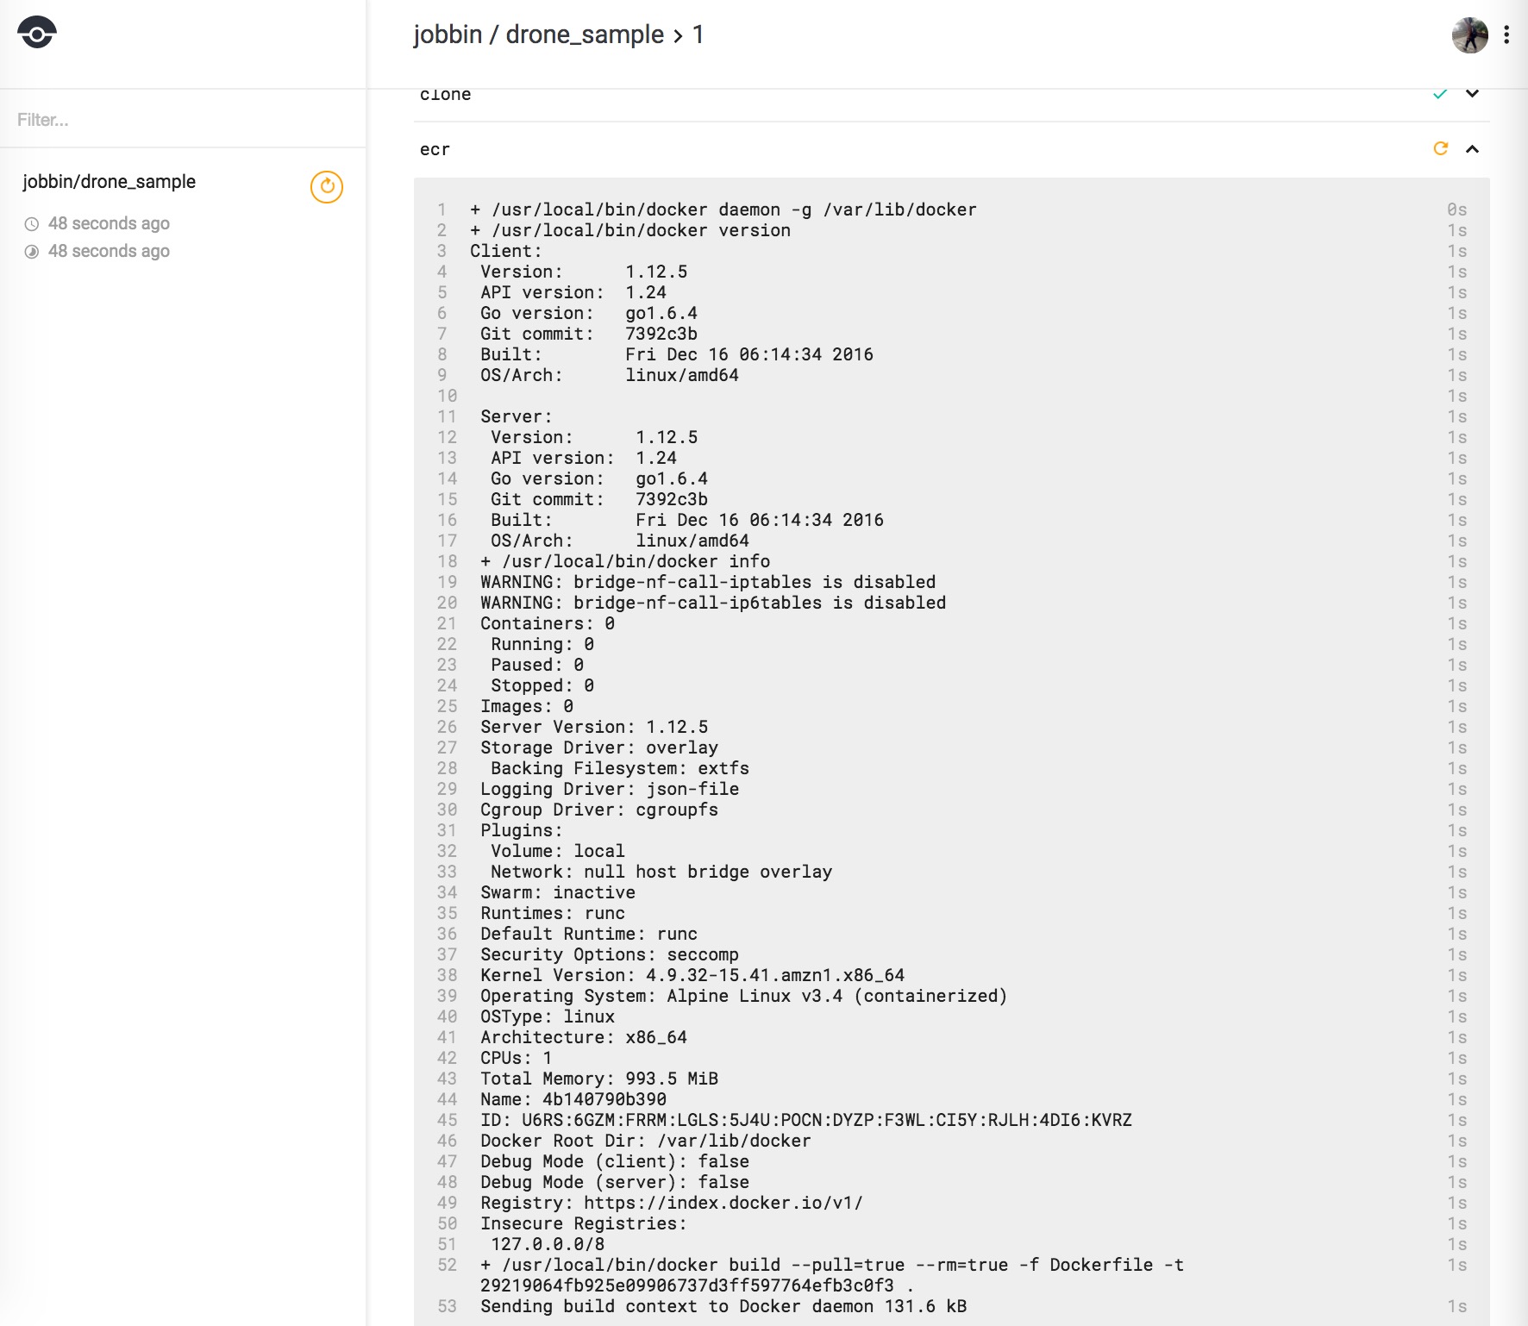
Task: Click the orange running icon on ecr step
Action: (1440, 148)
